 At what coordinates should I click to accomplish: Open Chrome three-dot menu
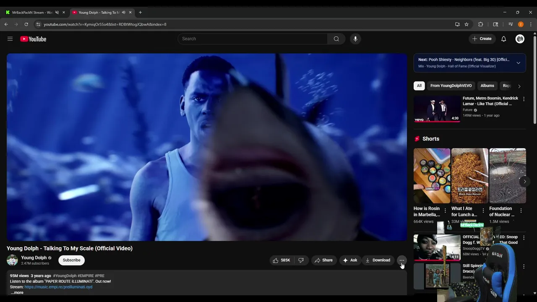click(x=531, y=24)
